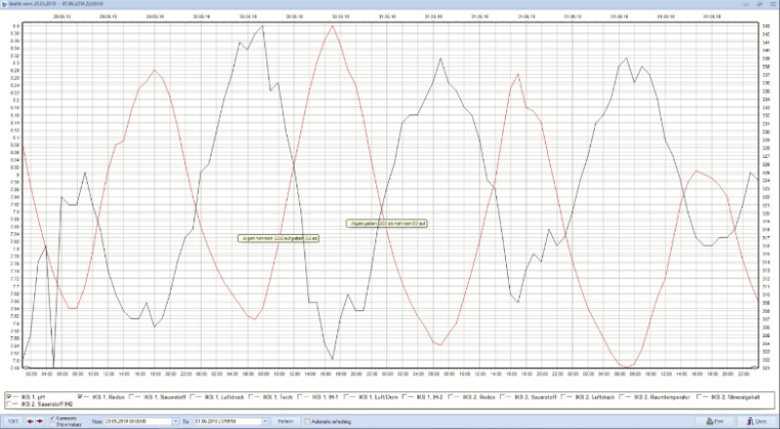The height and width of the screenshot is (429, 780).
Task: Uncheck the IKS 1. pH series checkbox
Action: [x=10, y=398]
